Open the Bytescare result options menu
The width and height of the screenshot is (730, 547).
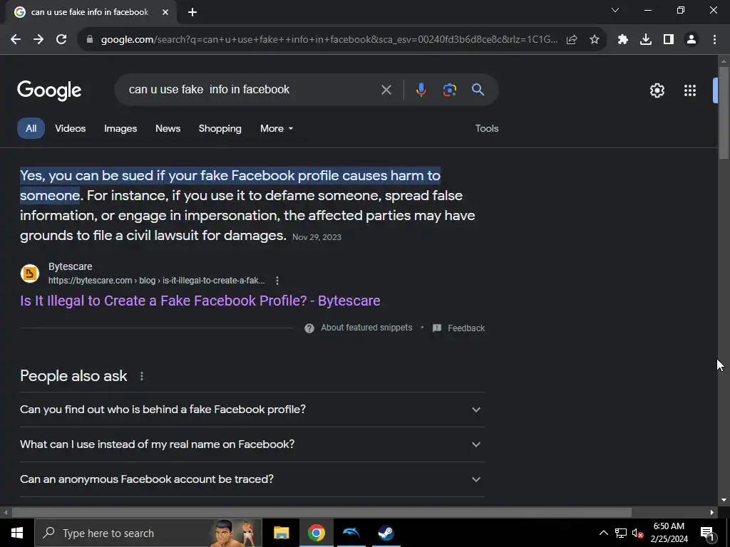[277, 281]
